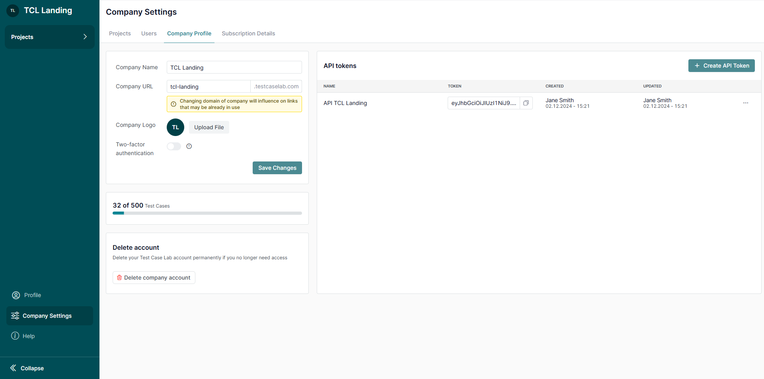Click the info icon next to two-factor toggle
This screenshot has width=764, height=379.
tap(189, 146)
